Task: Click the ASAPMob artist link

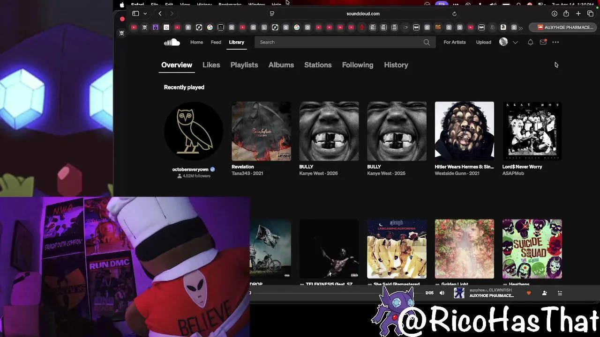Action: (x=513, y=173)
